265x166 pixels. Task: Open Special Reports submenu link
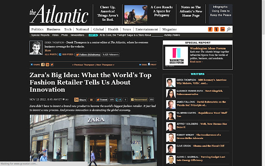pos(40,35)
